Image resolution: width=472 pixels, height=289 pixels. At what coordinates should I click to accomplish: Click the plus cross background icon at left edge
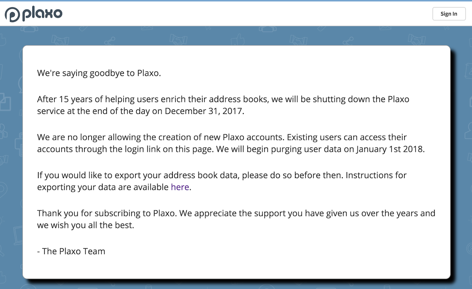[x=18, y=145]
